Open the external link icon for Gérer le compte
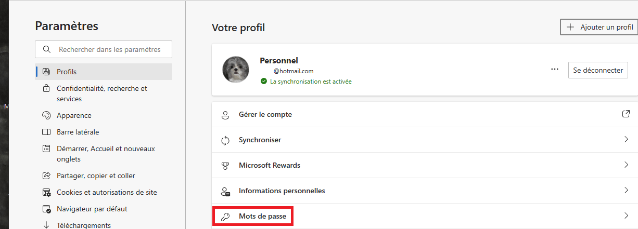This screenshot has width=638, height=229. [x=626, y=114]
